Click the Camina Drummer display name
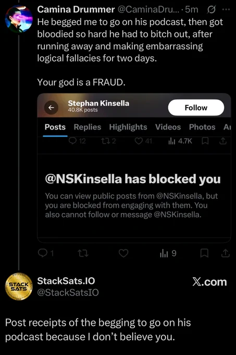 (76, 9)
